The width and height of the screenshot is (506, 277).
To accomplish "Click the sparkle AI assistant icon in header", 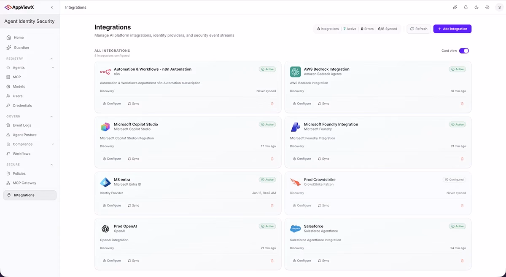I will [x=455, y=7].
